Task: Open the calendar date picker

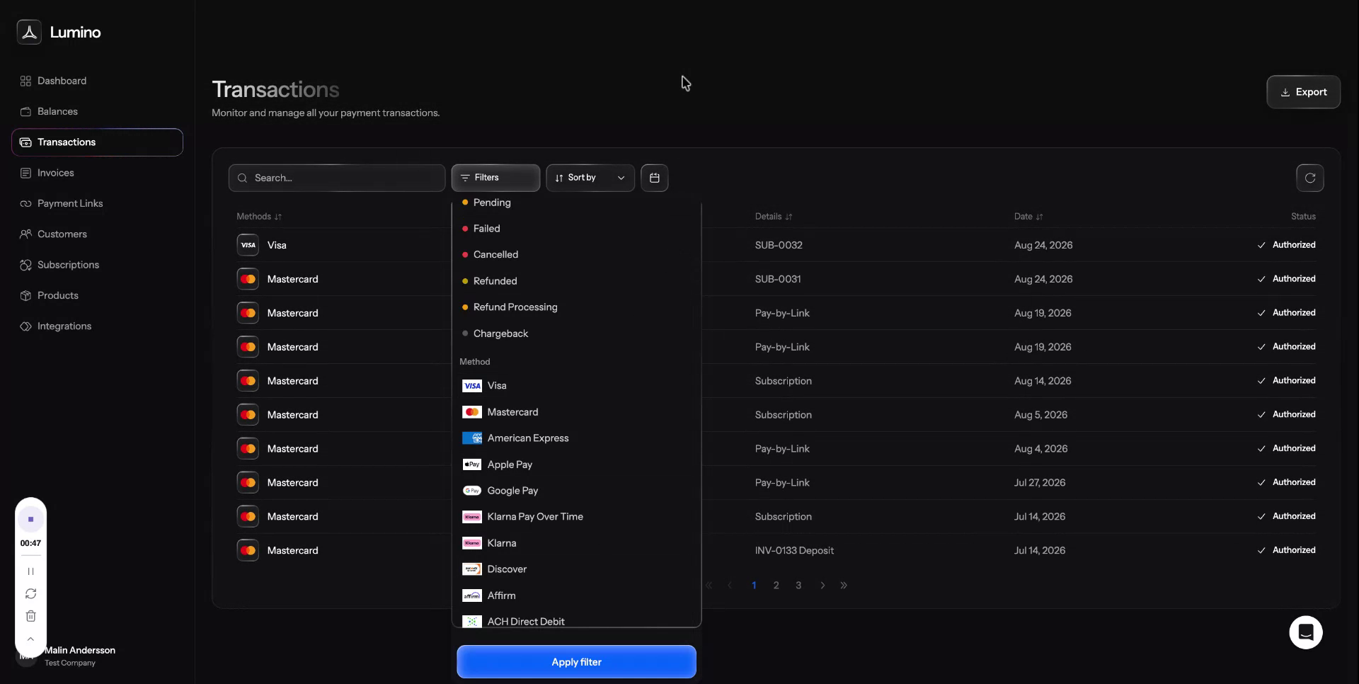Action: [654, 178]
